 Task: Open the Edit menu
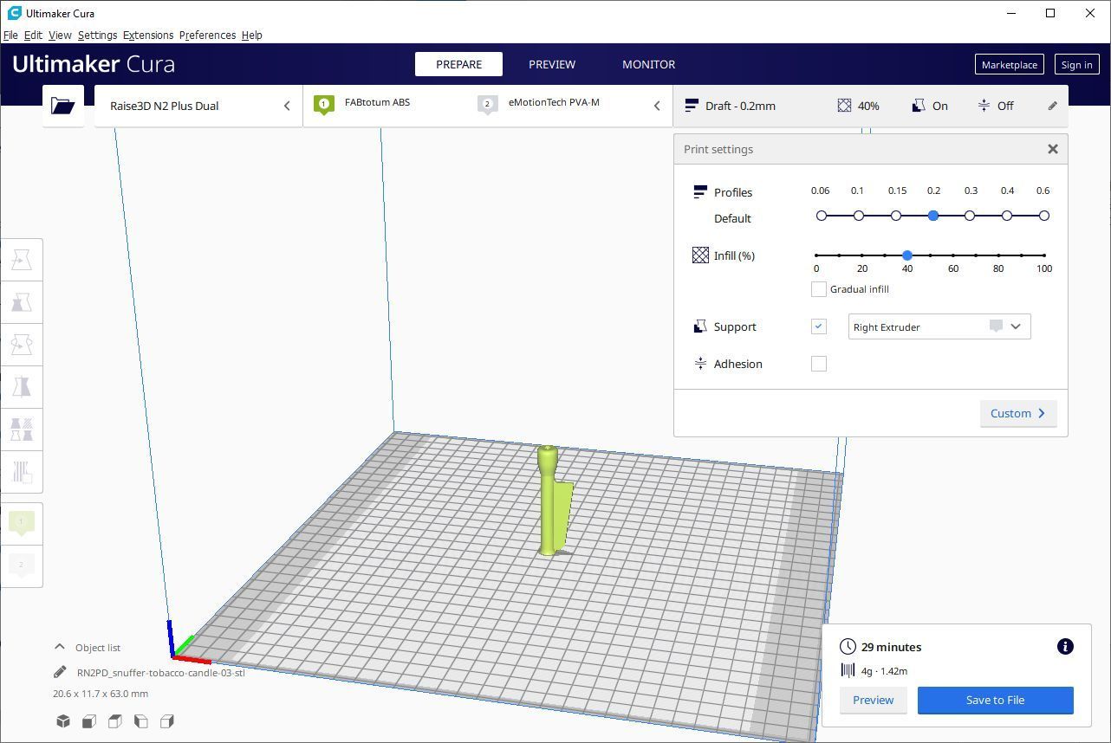[x=33, y=36]
